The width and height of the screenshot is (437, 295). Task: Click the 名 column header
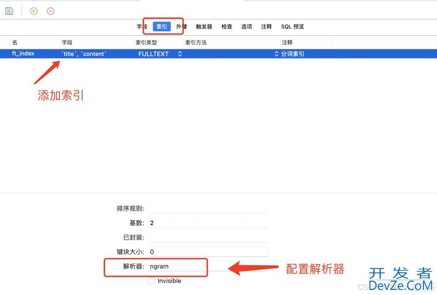15,42
